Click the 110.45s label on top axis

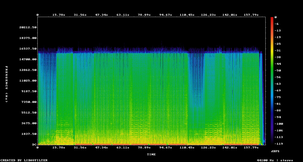187,15
